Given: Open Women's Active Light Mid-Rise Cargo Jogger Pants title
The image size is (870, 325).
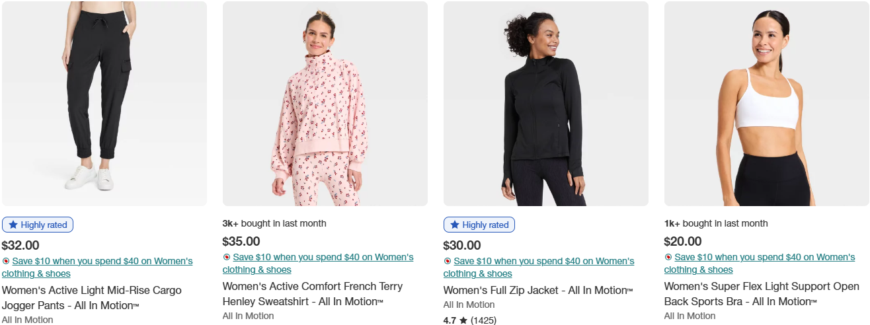Looking at the screenshot, I should pos(91,298).
